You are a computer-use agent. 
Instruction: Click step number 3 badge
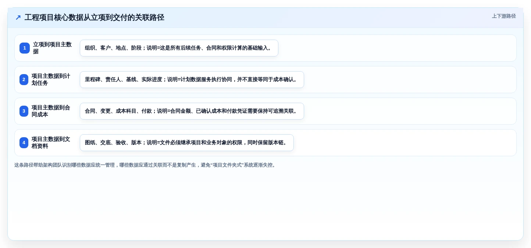(x=24, y=111)
